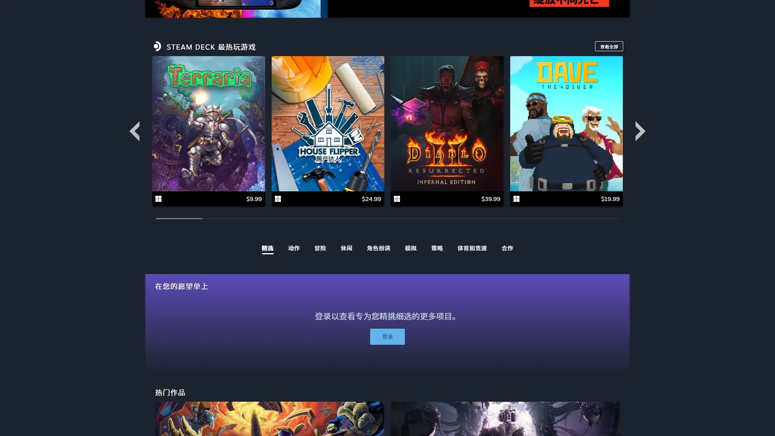Click the Steam Deck logo icon

(157, 46)
